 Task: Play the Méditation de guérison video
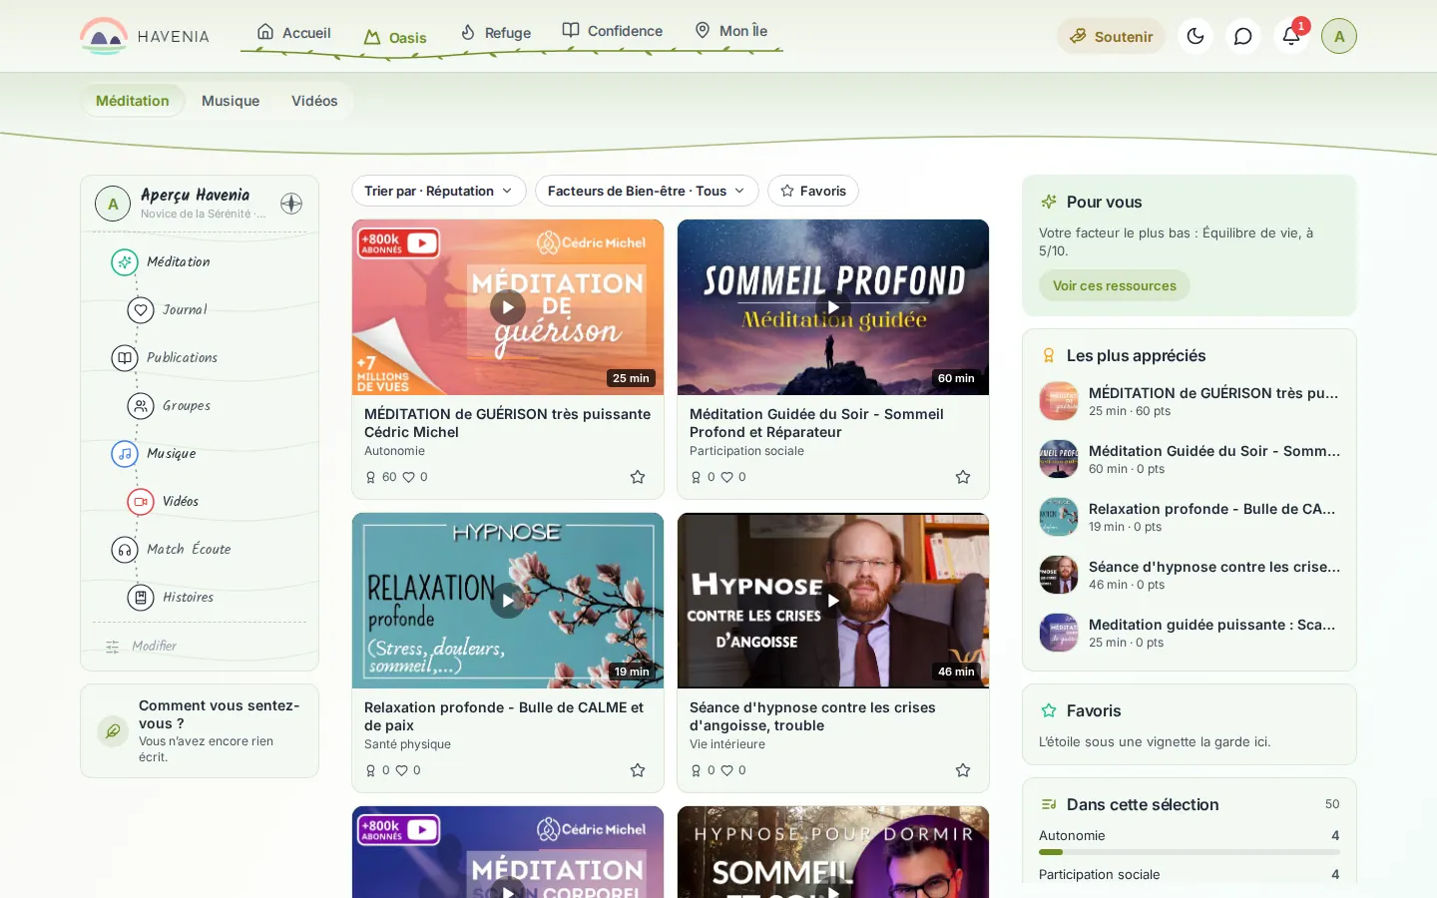click(508, 307)
